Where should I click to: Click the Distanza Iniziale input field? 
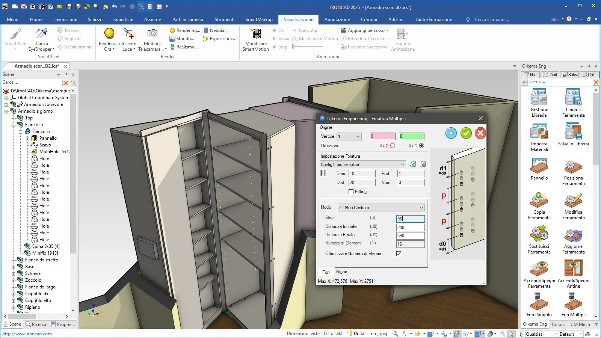[410, 227]
